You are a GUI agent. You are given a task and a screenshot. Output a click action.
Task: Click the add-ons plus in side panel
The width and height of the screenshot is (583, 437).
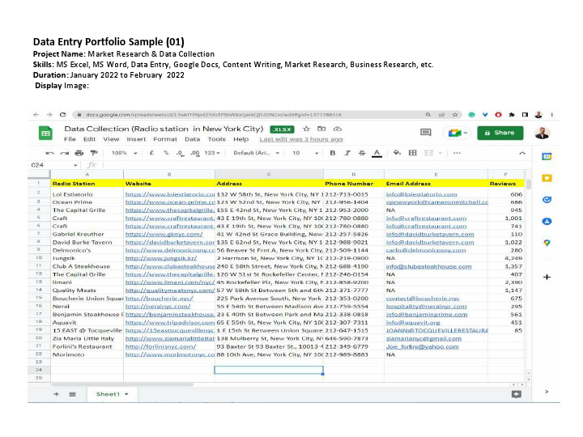click(547, 278)
